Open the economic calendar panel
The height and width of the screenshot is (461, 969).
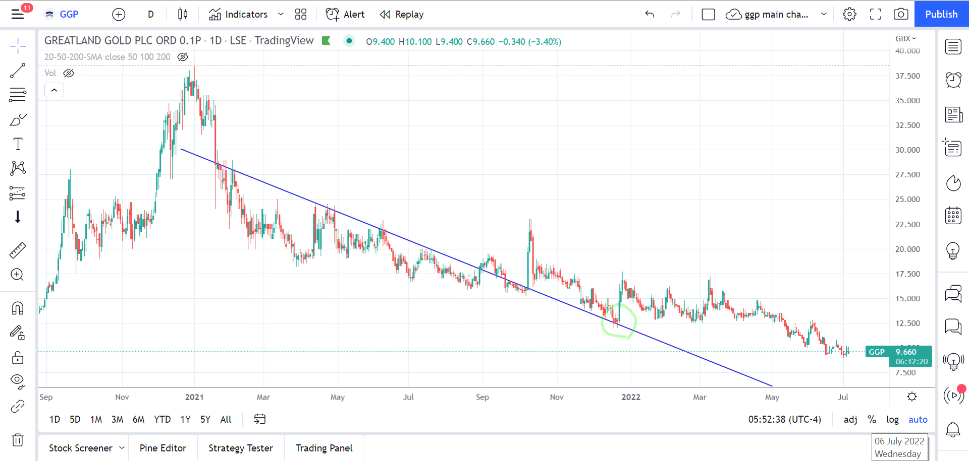[953, 216]
